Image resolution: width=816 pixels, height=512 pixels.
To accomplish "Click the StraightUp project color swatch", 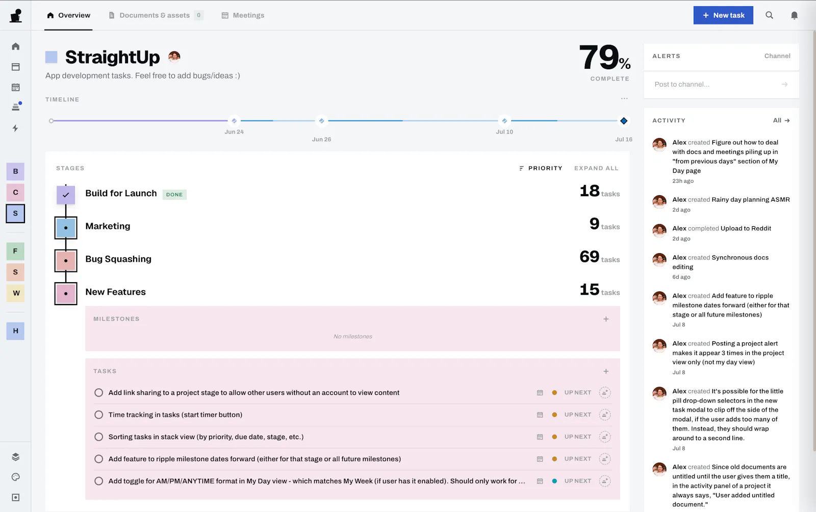I will coord(52,57).
